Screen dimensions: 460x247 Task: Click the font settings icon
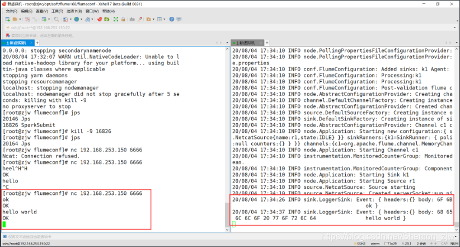click(87, 19)
